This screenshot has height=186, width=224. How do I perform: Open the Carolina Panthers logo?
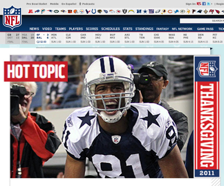[199, 12]
